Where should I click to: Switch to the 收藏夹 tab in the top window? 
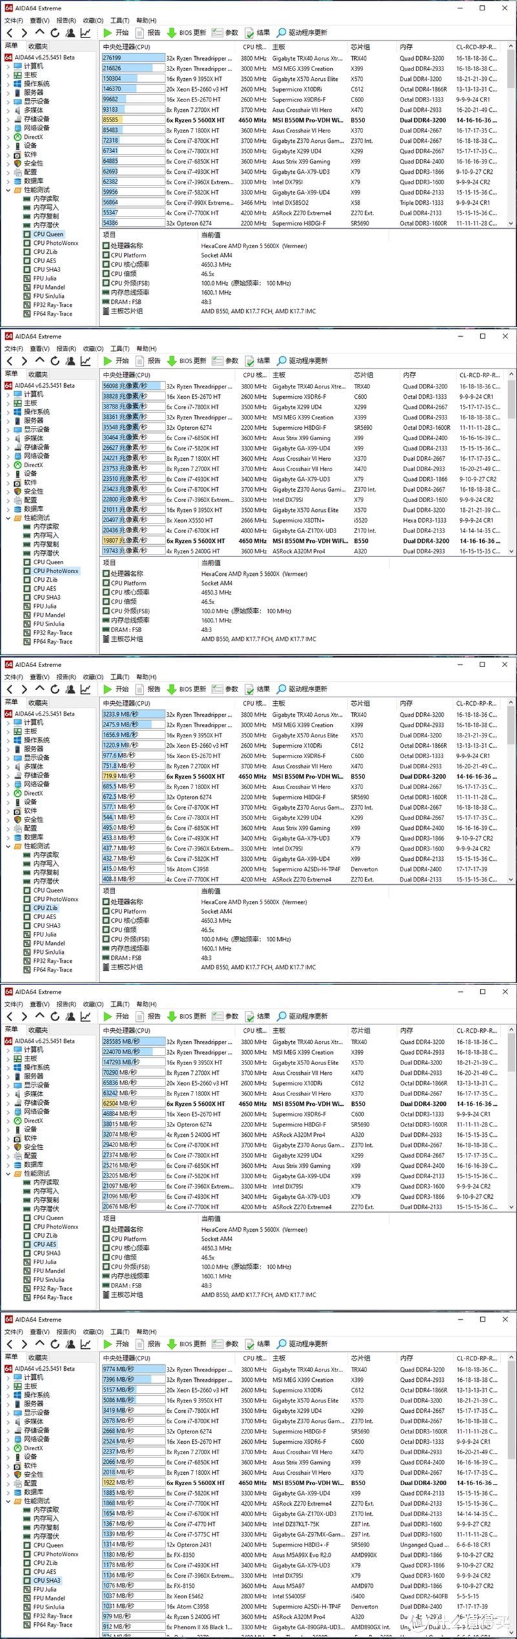click(x=37, y=46)
